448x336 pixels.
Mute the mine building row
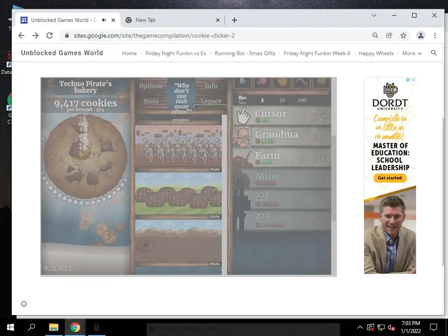point(215,264)
